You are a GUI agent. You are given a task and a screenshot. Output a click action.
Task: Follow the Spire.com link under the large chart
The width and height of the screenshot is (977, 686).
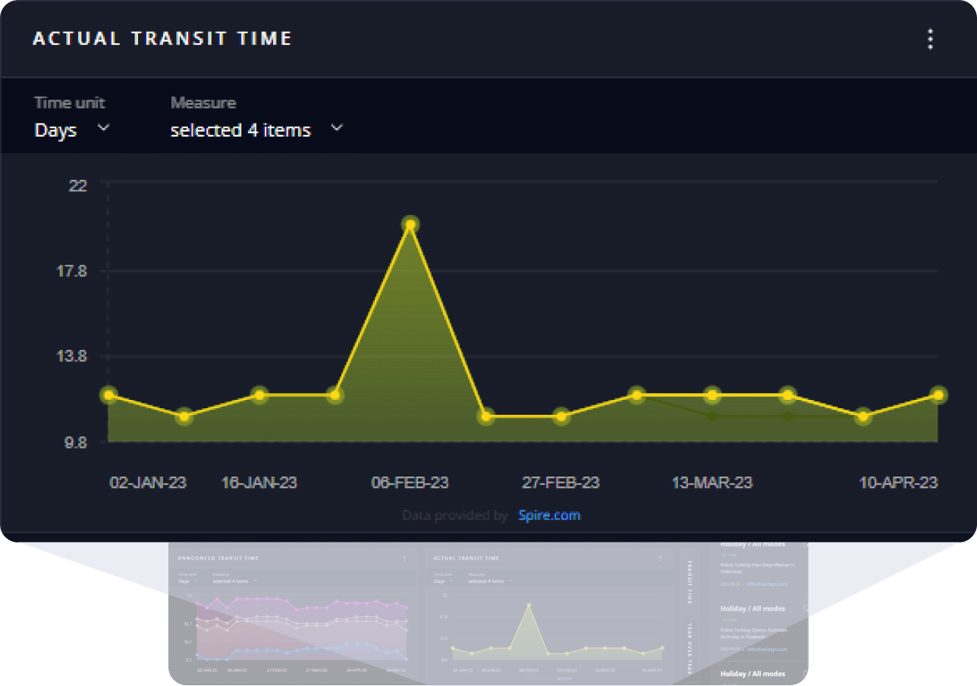tap(549, 515)
